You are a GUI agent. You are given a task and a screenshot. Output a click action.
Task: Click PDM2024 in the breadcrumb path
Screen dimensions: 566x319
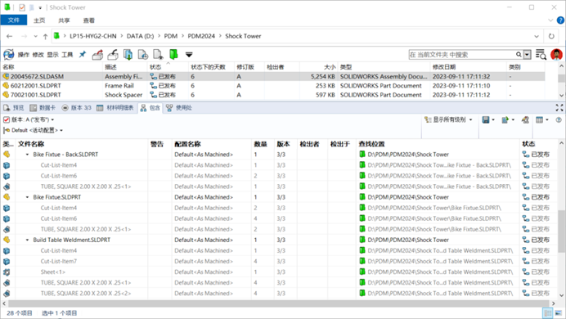pyautogui.click(x=201, y=36)
